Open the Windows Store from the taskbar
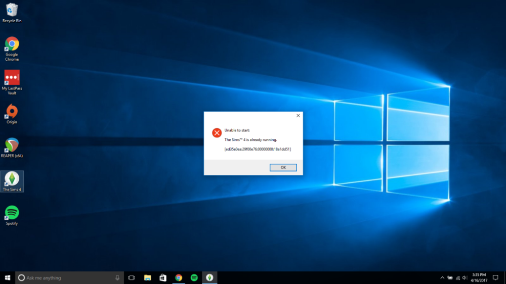Image resolution: width=506 pixels, height=284 pixels. point(162,277)
